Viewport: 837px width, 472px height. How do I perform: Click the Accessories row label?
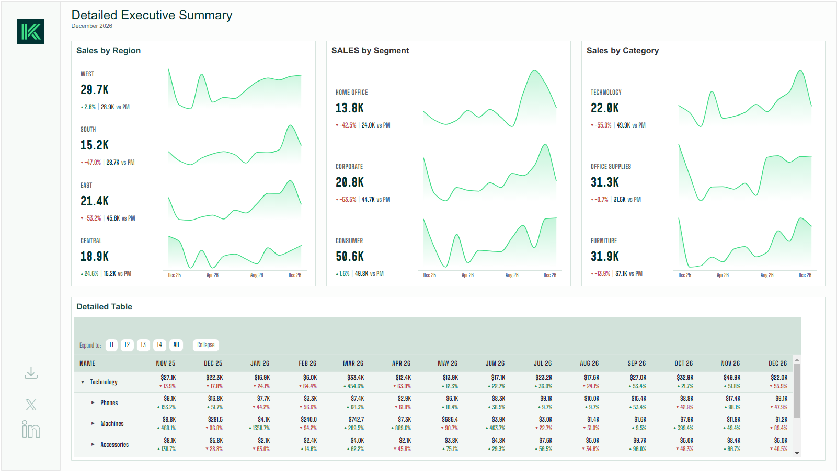pos(114,445)
